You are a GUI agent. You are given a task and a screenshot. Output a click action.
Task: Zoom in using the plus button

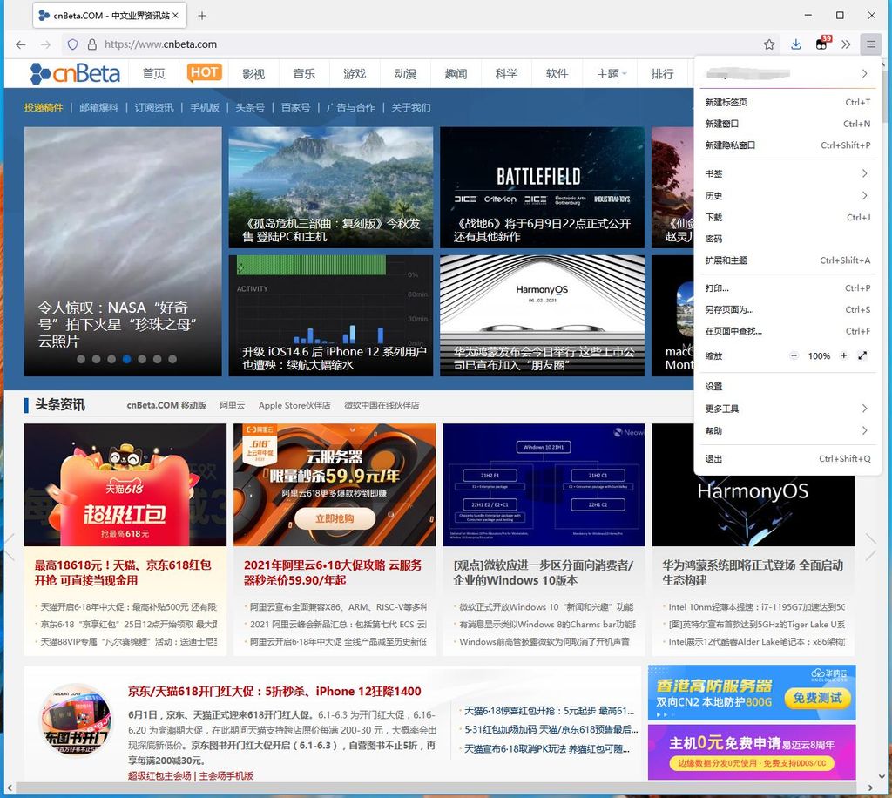843,356
